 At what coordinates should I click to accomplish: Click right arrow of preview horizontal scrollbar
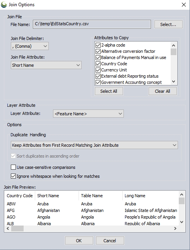pos(175,229)
